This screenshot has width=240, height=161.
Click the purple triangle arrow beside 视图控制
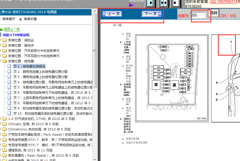132,5
